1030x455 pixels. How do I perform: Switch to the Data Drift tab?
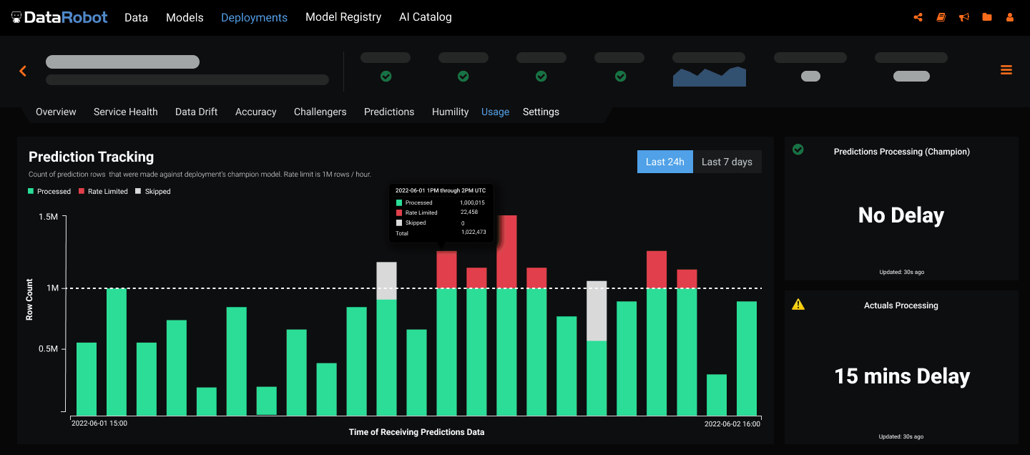(196, 112)
